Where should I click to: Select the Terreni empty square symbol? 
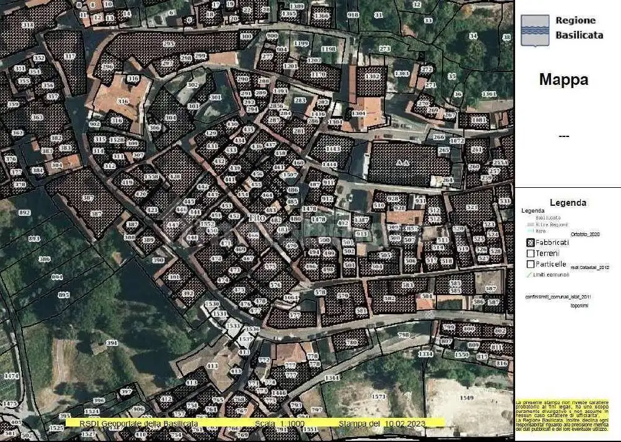pos(530,254)
